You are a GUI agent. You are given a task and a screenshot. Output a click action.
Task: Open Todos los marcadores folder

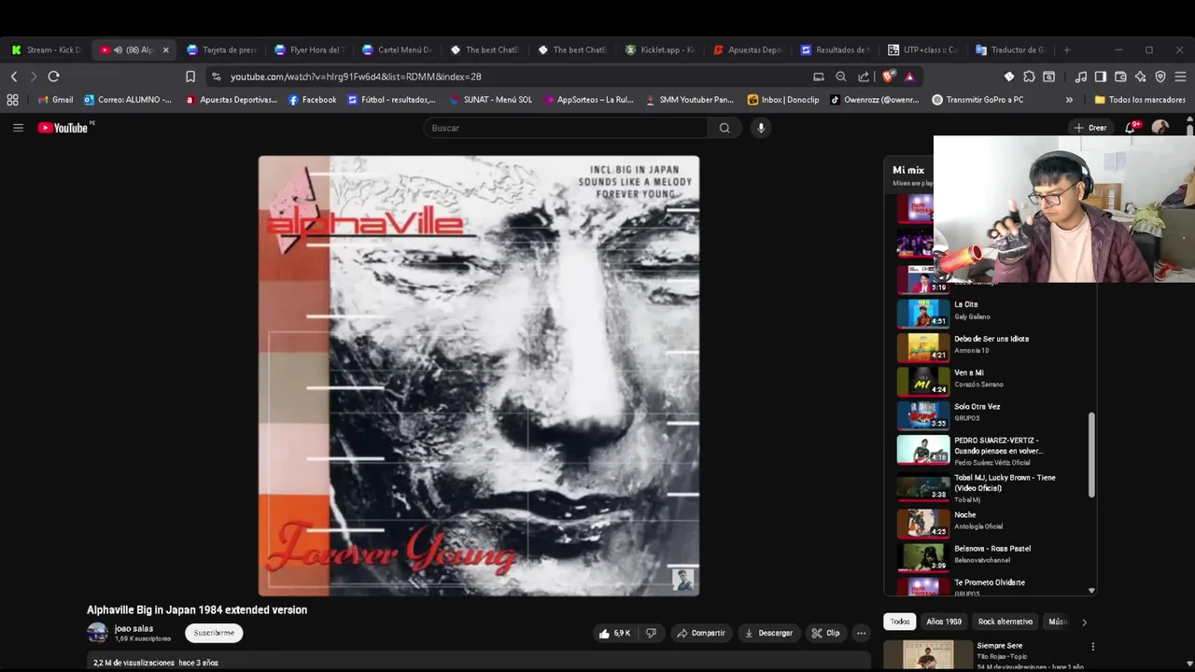click(1139, 100)
